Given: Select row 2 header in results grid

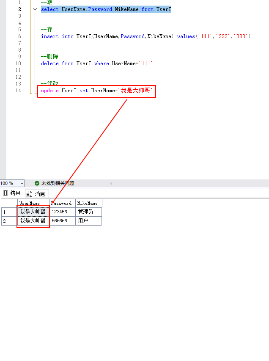Looking at the screenshot, I should tap(9, 221).
